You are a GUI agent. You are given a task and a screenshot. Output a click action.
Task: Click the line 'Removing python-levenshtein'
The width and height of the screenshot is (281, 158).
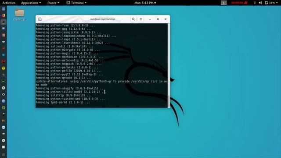(x=72, y=43)
